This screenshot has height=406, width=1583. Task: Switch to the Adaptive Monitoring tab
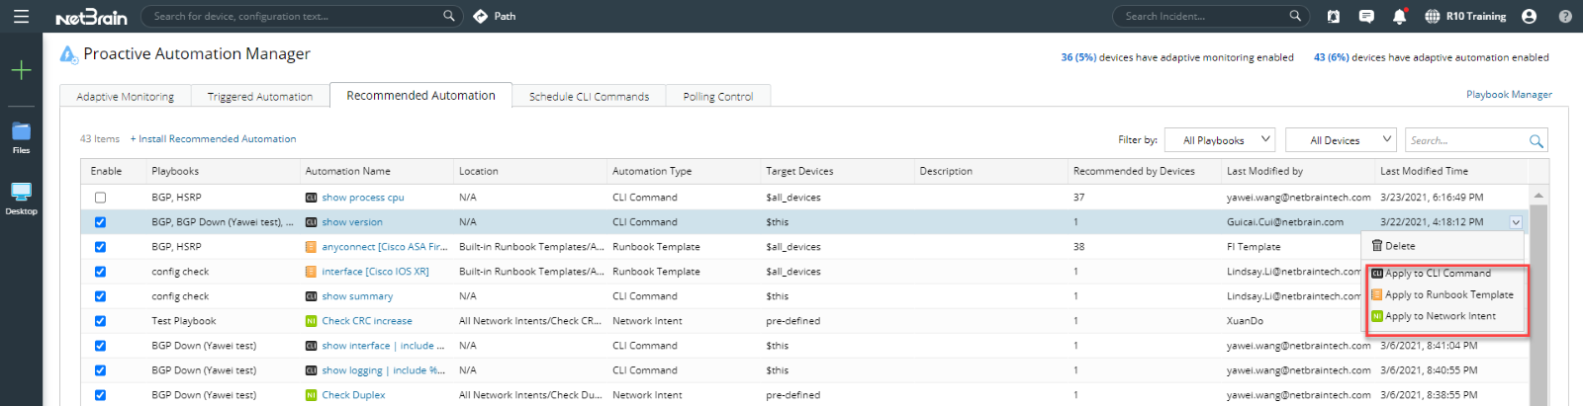coord(126,97)
